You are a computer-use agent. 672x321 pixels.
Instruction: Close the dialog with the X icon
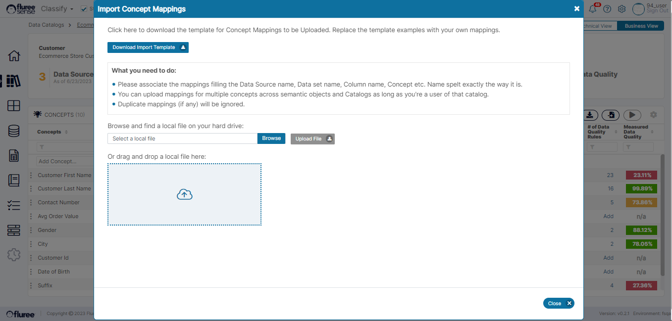coord(576,8)
